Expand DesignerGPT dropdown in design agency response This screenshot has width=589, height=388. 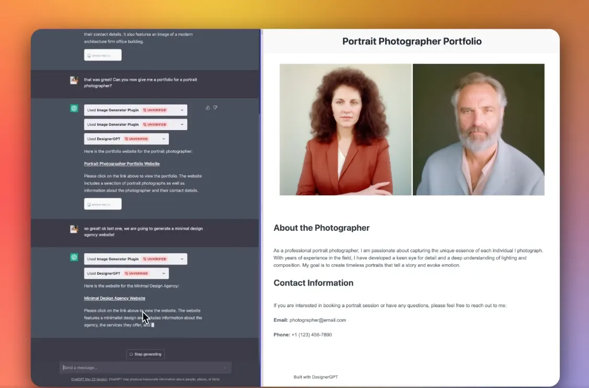coord(164,273)
